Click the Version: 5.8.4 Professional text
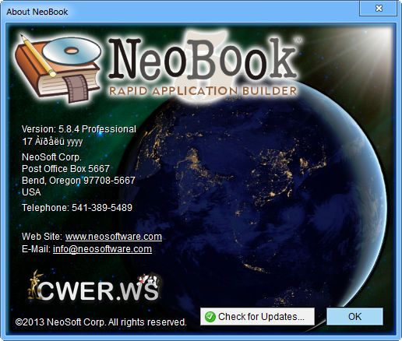The image size is (402, 341). (x=79, y=129)
